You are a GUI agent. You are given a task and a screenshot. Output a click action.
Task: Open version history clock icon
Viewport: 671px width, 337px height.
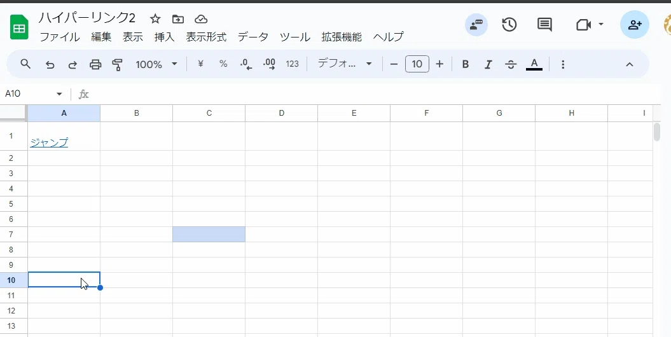[x=509, y=25]
